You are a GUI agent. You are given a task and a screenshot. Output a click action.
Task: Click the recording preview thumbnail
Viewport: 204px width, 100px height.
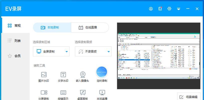pos(159,56)
